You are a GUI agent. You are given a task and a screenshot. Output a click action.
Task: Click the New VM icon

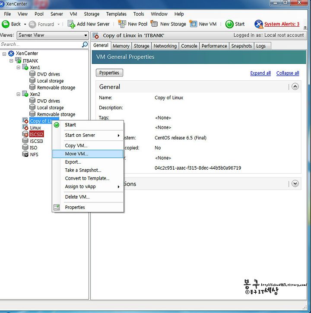193,24
